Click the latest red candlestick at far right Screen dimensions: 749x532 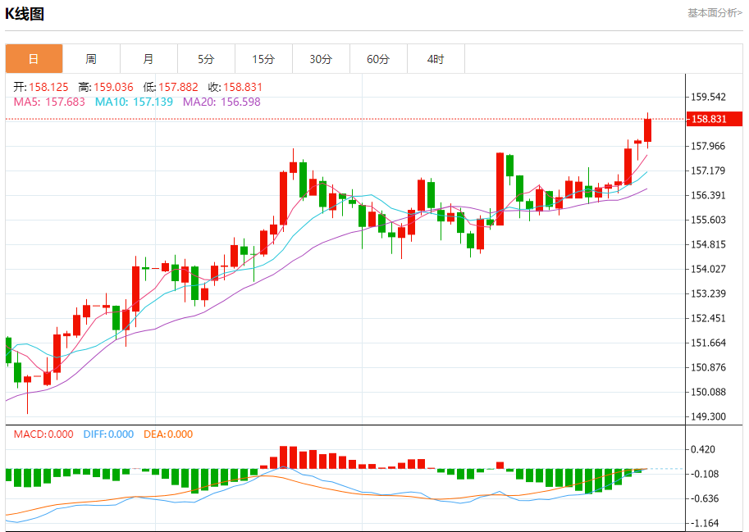click(647, 130)
